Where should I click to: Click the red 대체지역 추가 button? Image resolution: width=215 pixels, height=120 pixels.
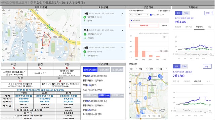click(x=144, y=26)
